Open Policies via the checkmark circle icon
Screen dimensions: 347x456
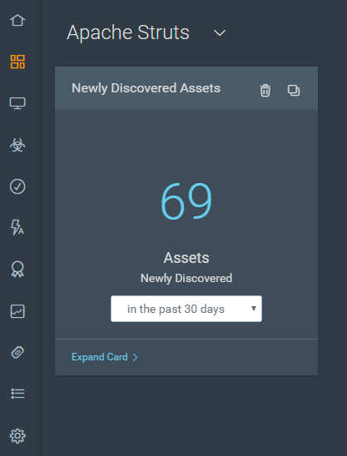pyautogui.click(x=17, y=186)
